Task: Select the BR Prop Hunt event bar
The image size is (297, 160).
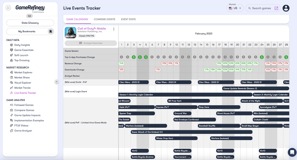Action: pos(189,101)
